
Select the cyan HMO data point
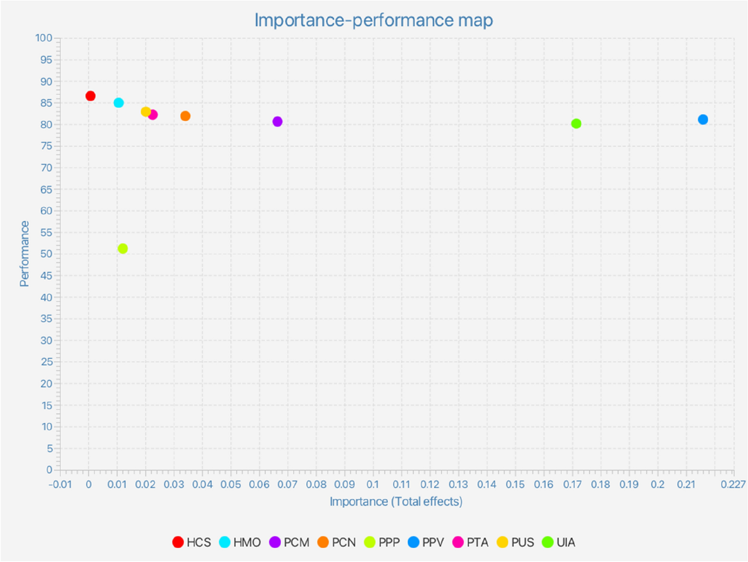[x=119, y=103]
